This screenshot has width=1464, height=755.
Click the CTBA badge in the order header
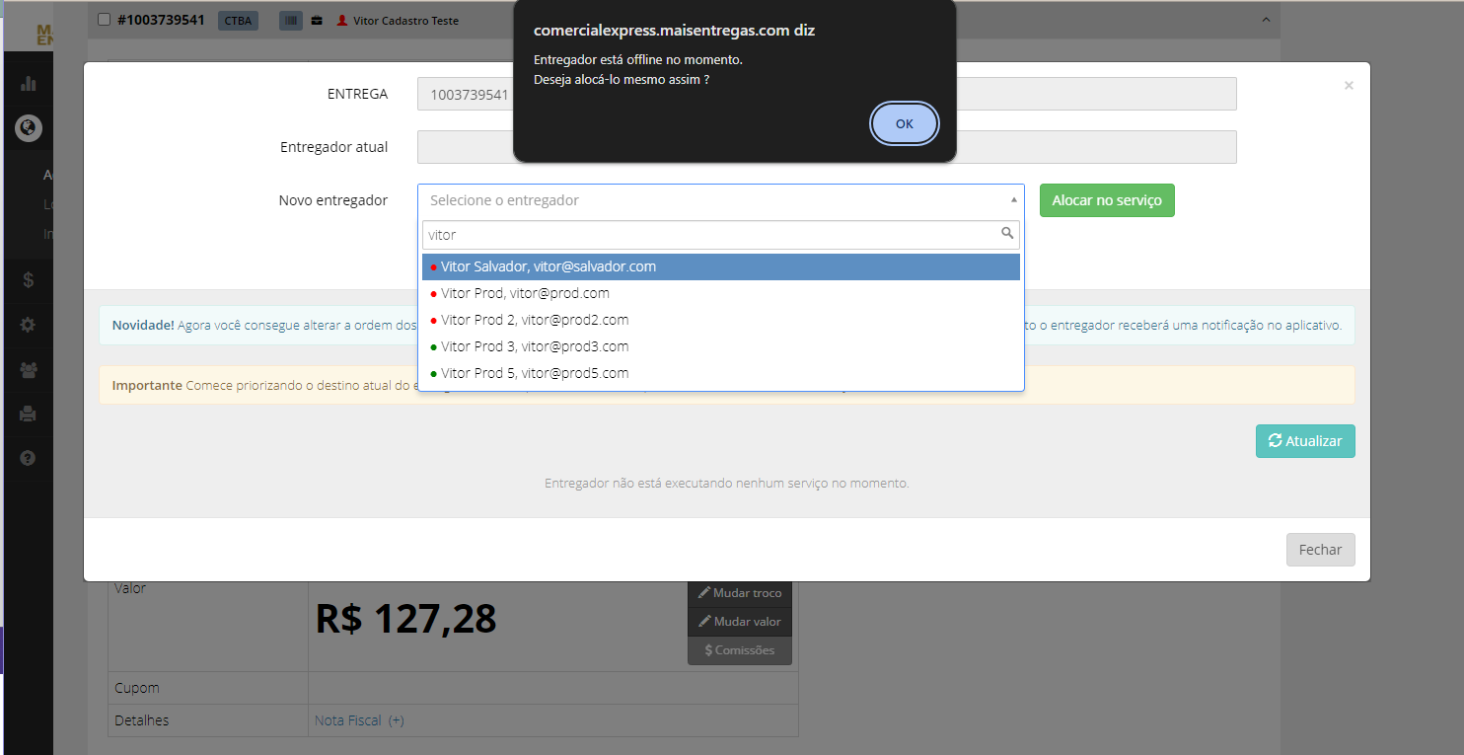[238, 20]
